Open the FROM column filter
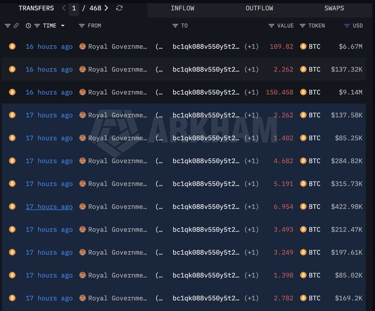 (82, 25)
